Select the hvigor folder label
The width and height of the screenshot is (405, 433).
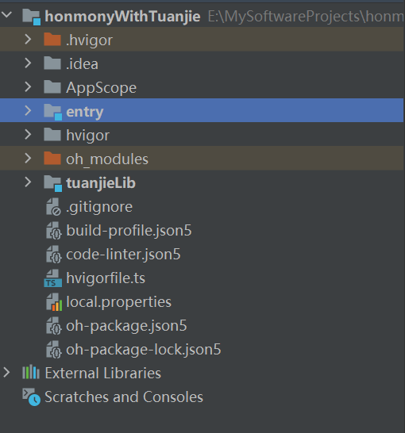[x=87, y=136]
